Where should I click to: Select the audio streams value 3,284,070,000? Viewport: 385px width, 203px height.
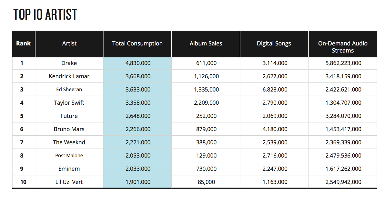(x=343, y=116)
